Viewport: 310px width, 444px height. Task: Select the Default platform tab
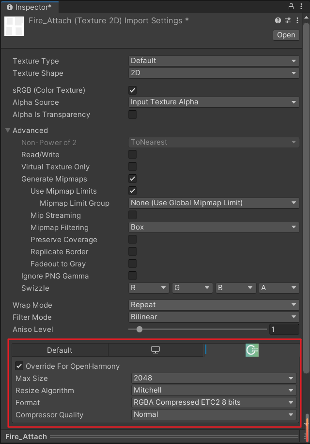coord(60,350)
